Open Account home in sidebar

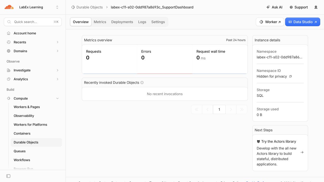pos(33,33)
